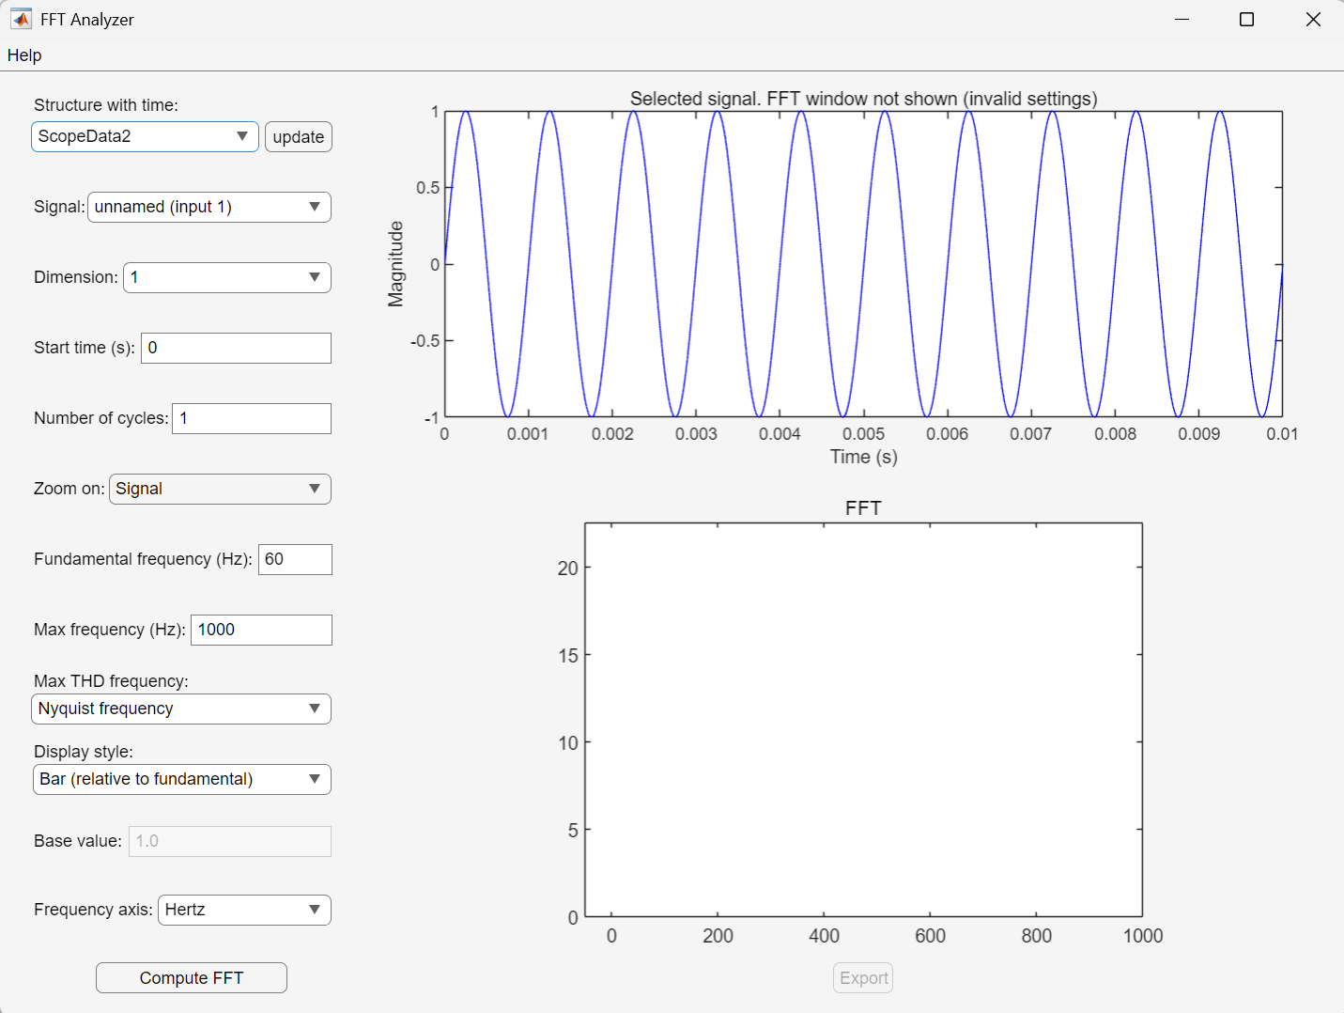Screen dimensions: 1344x1013
Task: Click the signal waveform plot
Action: (x=863, y=264)
